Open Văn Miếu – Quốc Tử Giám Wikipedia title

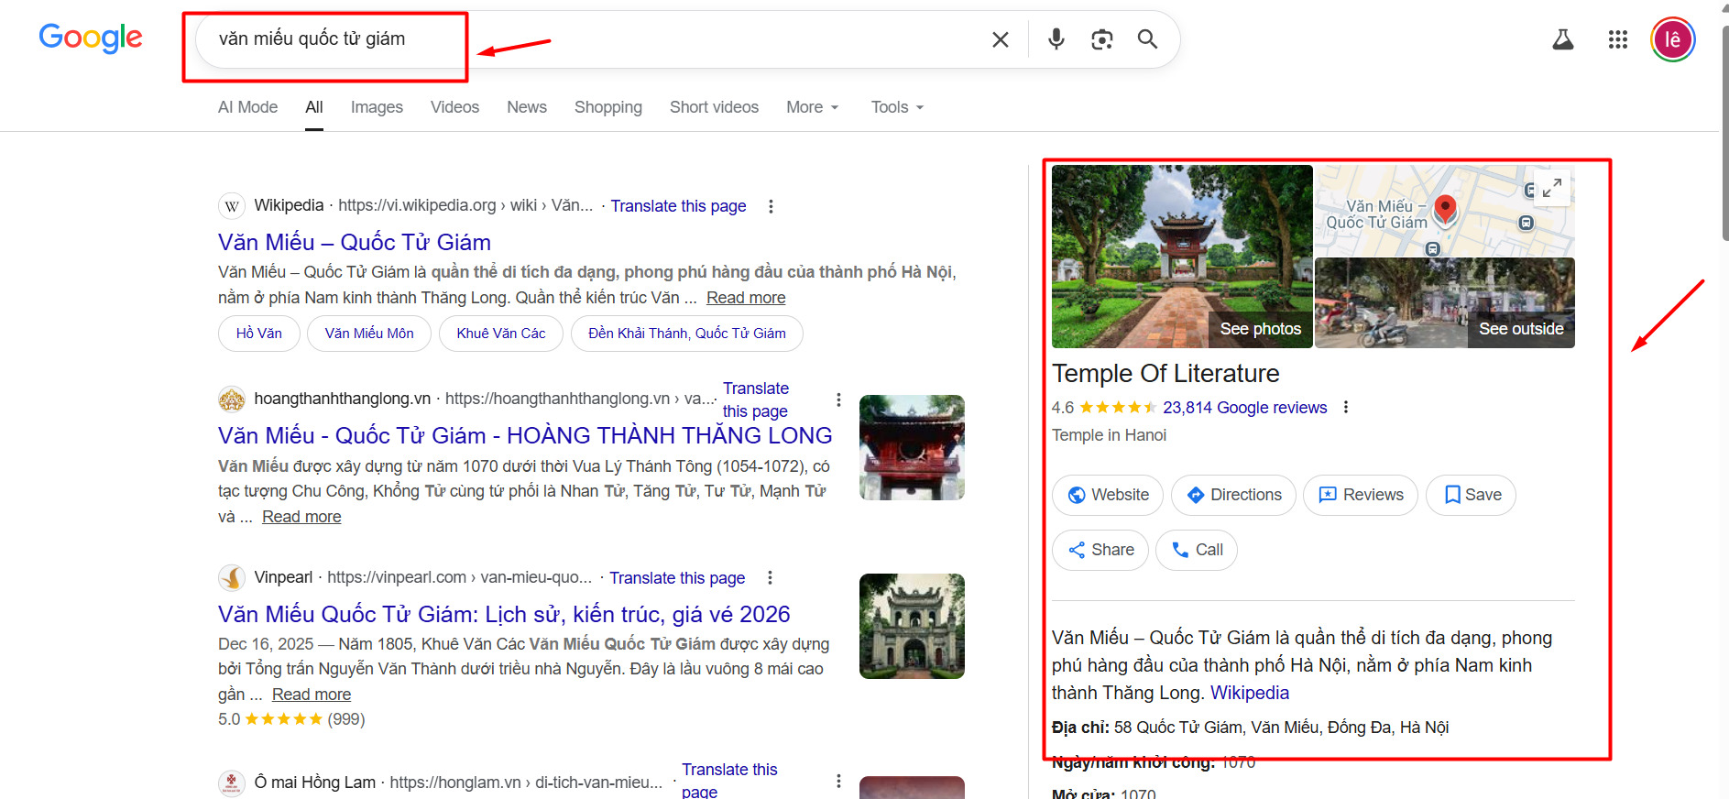(355, 242)
